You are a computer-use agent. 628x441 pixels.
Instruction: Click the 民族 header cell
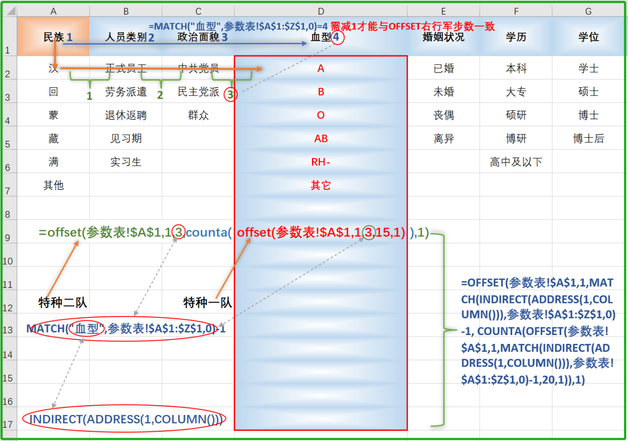[53, 37]
